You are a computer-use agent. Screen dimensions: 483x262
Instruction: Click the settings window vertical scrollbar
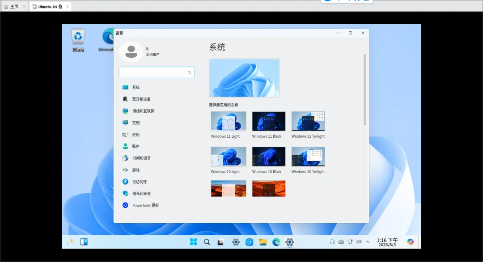pyautogui.click(x=365, y=89)
